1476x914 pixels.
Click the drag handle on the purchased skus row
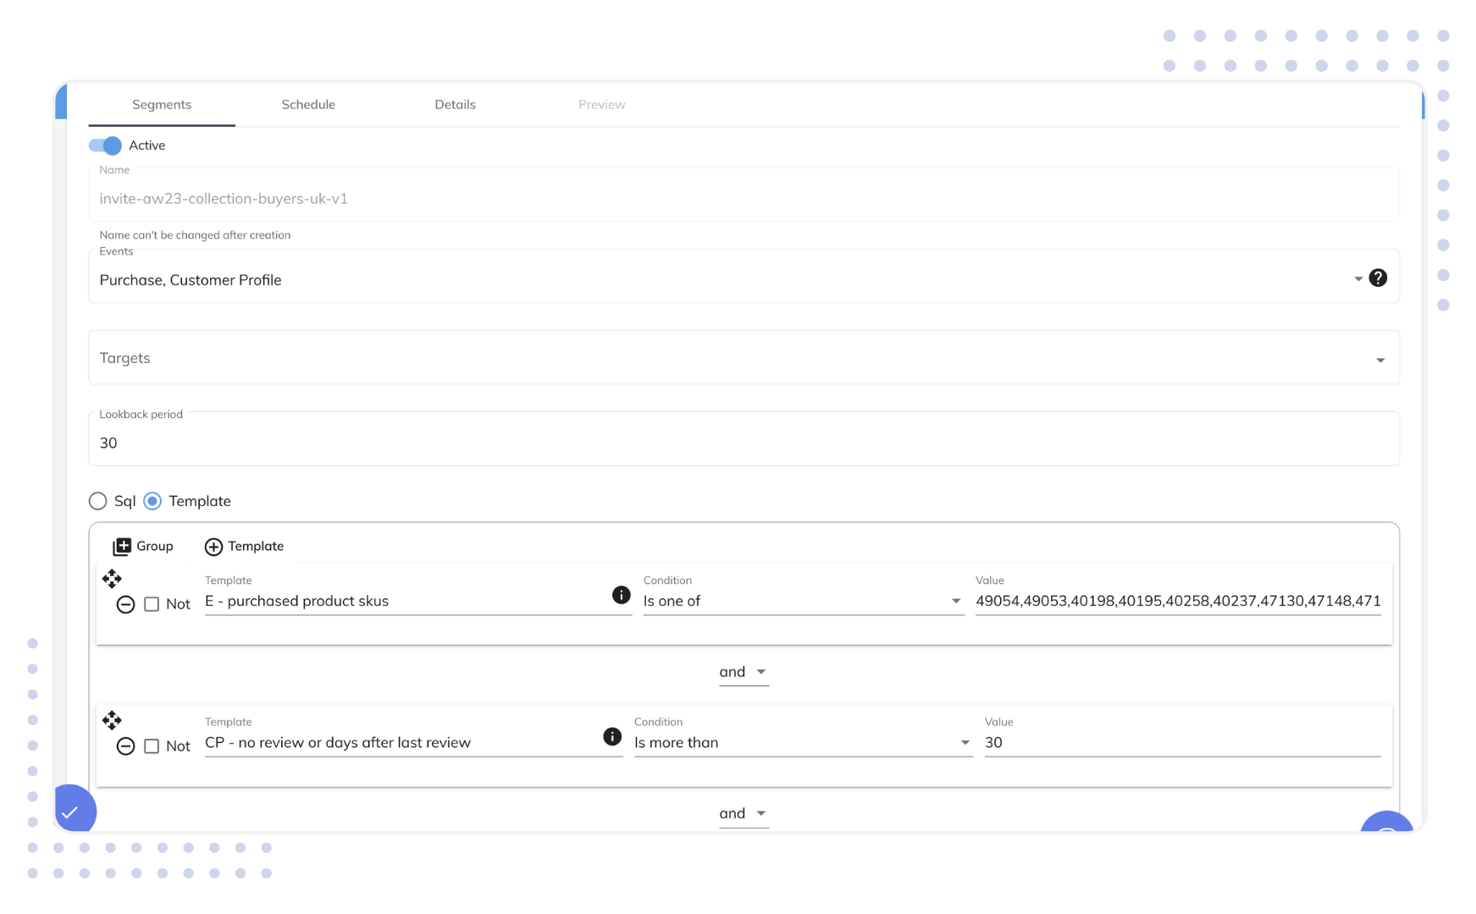(x=111, y=579)
